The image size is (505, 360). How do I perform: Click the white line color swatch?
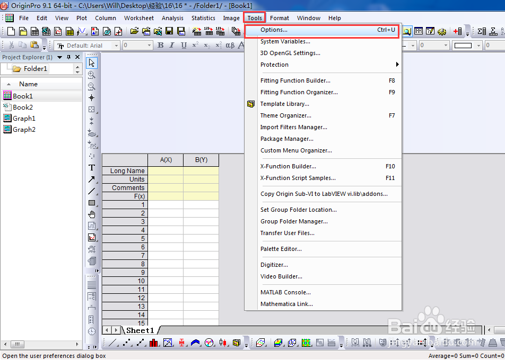tap(463, 46)
